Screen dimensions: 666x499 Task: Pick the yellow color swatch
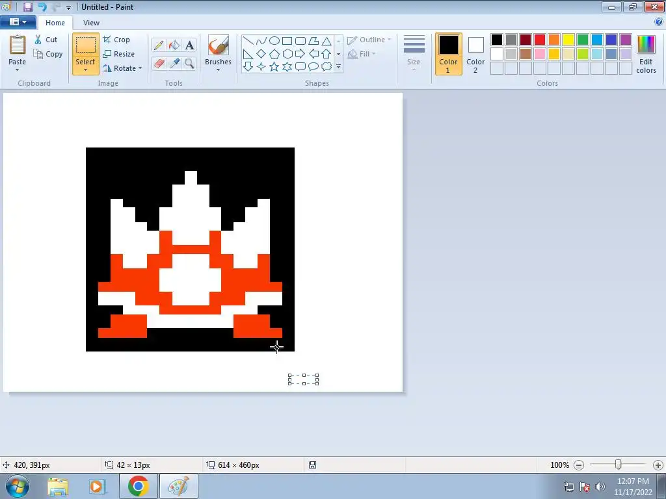click(568, 40)
